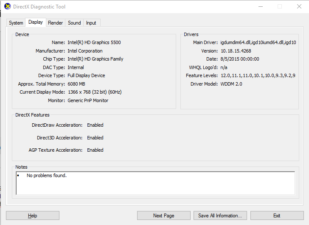Click the 'DirectX Features' group heading
Screen dimensions: 309x225
(x=32, y=115)
